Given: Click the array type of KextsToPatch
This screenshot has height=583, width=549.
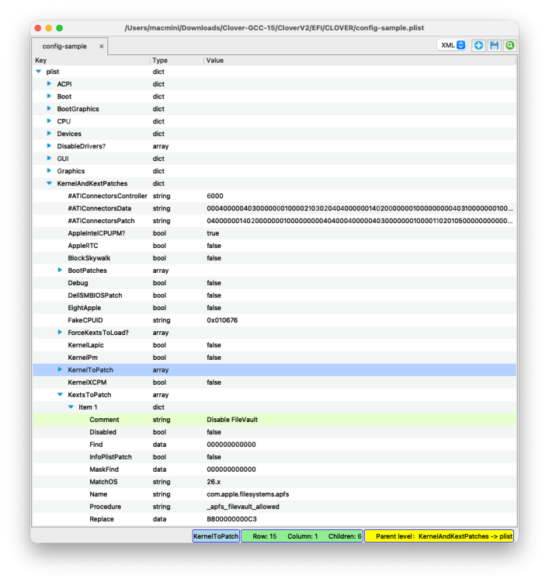Looking at the screenshot, I should click(161, 395).
